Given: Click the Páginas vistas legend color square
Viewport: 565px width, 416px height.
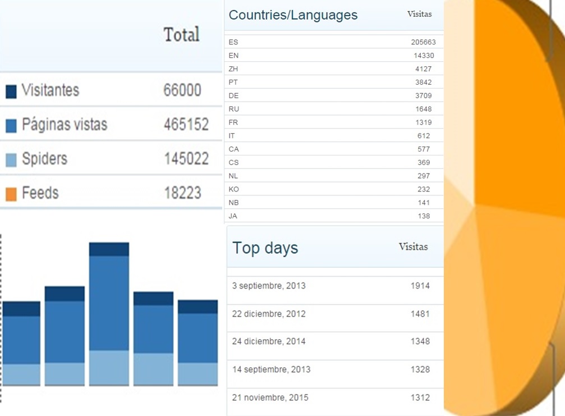Looking at the screenshot, I should coord(11,126).
